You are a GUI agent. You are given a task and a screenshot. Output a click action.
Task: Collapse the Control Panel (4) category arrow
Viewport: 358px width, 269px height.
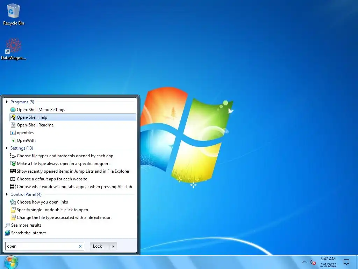point(7,194)
